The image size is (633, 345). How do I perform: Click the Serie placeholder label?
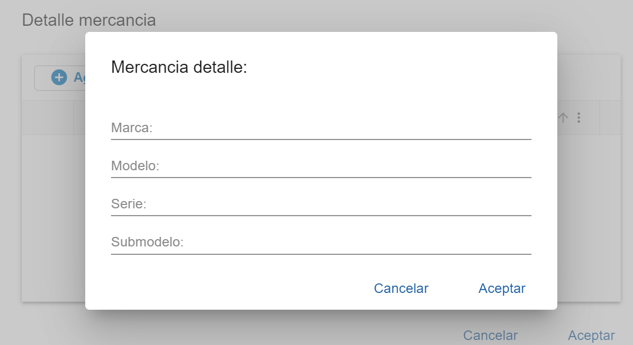[129, 204]
